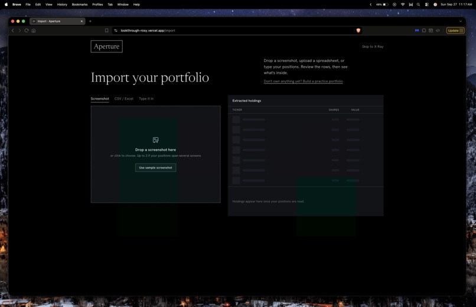Select the Screenshot import tab
The image size is (476, 307).
(100, 99)
